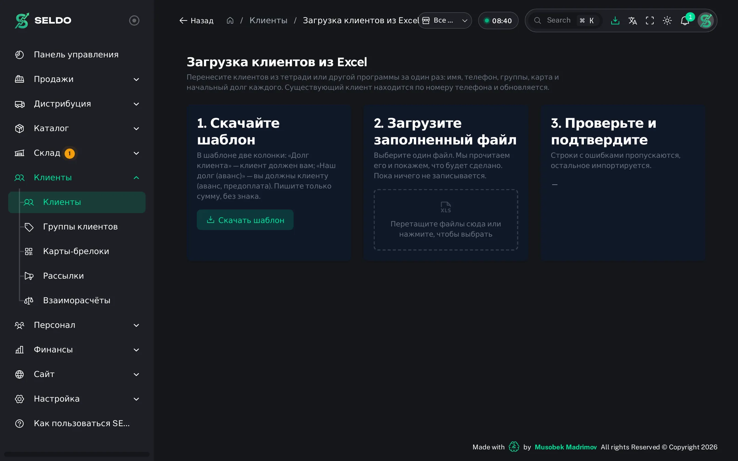Click the Продажи cash register icon
The height and width of the screenshot is (461, 738).
[x=19, y=79]
